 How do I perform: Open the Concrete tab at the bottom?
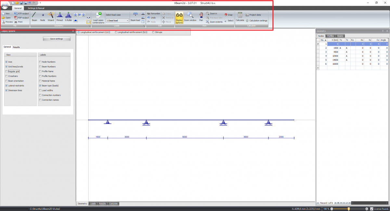coord(113,204)
